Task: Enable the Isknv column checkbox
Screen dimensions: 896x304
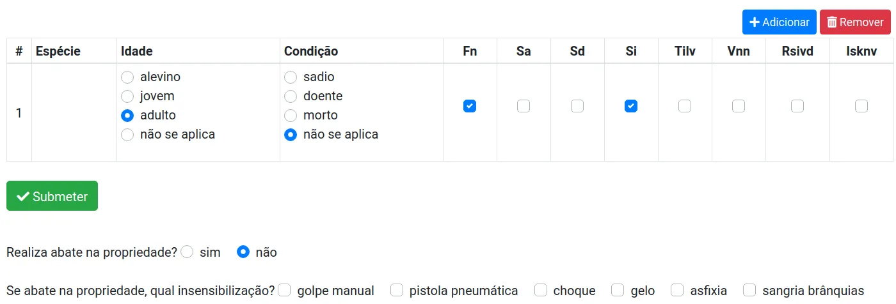Action: 861,106
